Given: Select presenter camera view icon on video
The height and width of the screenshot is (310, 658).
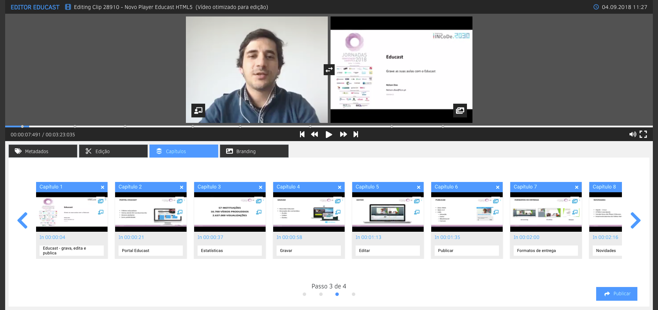Looking at the screenshot, I should pyautogui.click(x=198, y=111).
